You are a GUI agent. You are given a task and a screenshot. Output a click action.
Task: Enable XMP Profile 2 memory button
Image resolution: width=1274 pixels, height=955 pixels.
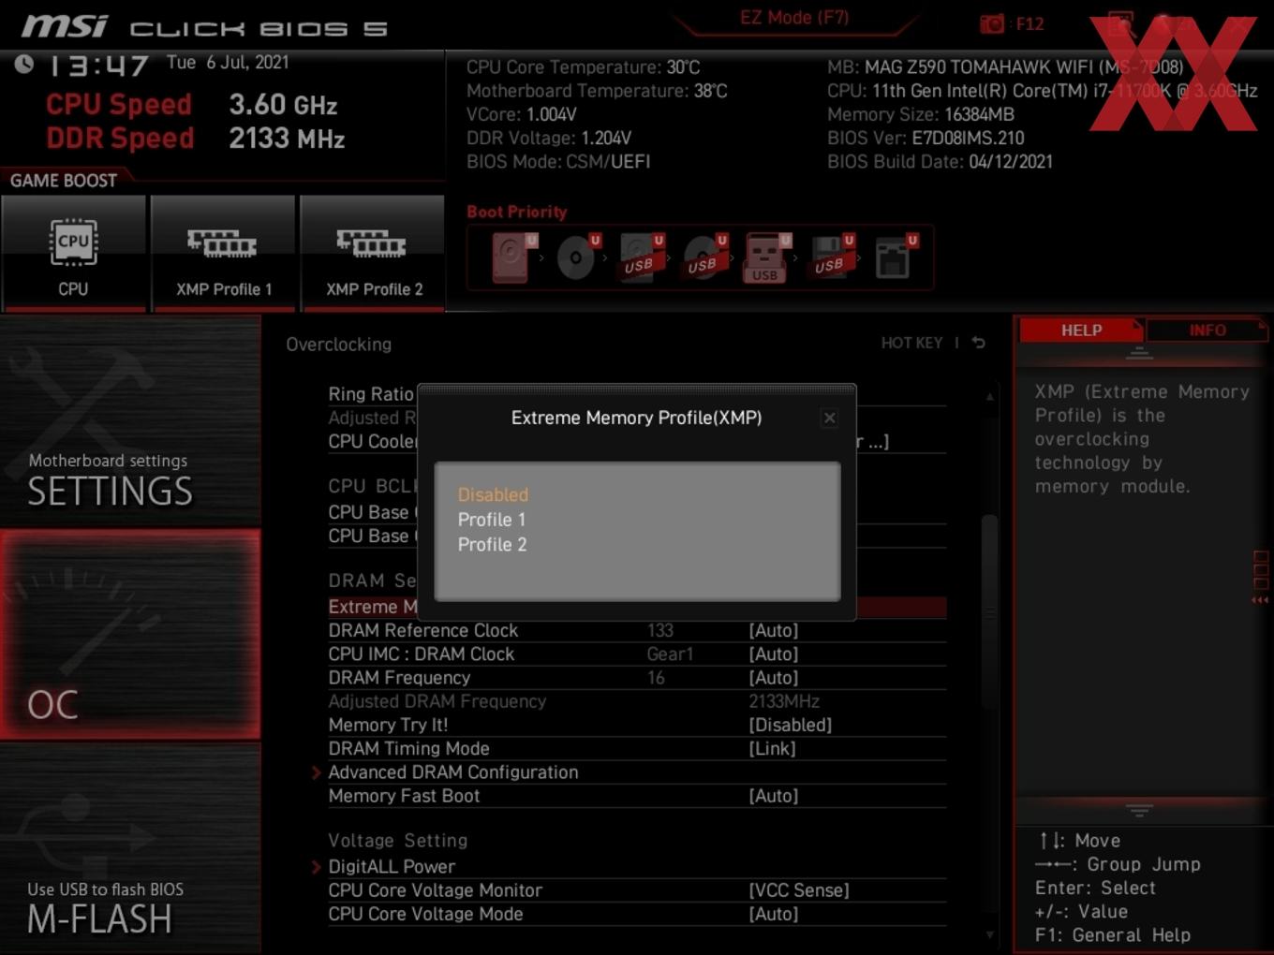click(373, 253)
